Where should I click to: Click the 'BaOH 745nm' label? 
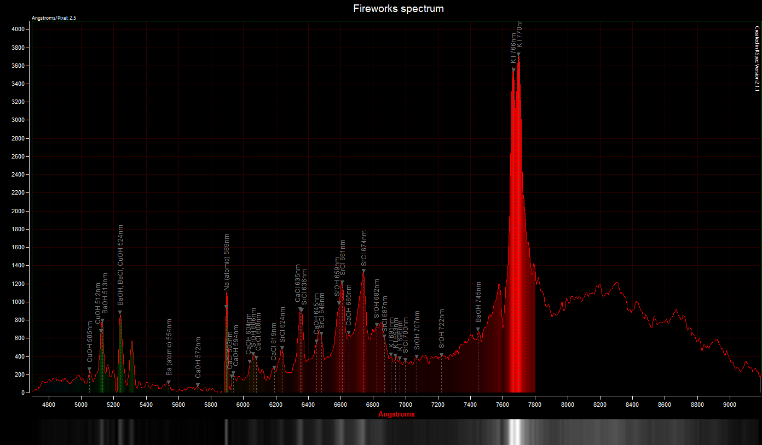[478, 302]
